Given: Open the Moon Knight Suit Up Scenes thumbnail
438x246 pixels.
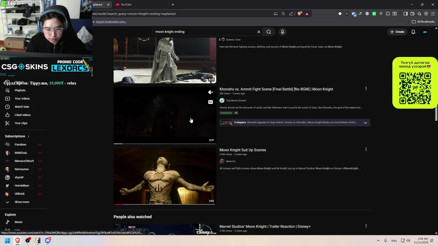Looking at the screenshot, I should tap(165, 176).
